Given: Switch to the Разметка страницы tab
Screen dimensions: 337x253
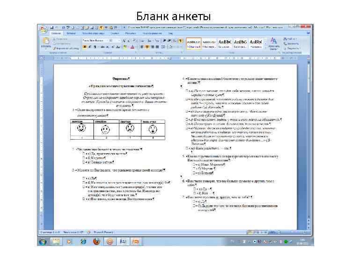Looking at the screenshot, I should coord(93,33).
